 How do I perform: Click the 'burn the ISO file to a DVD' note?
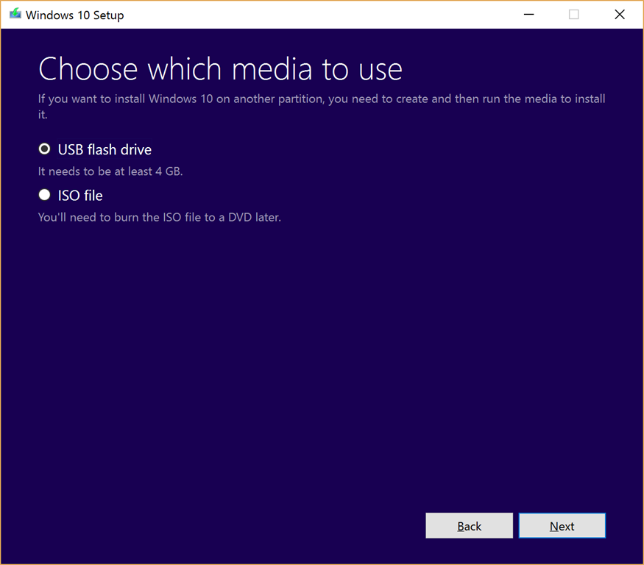pos(160,217)
